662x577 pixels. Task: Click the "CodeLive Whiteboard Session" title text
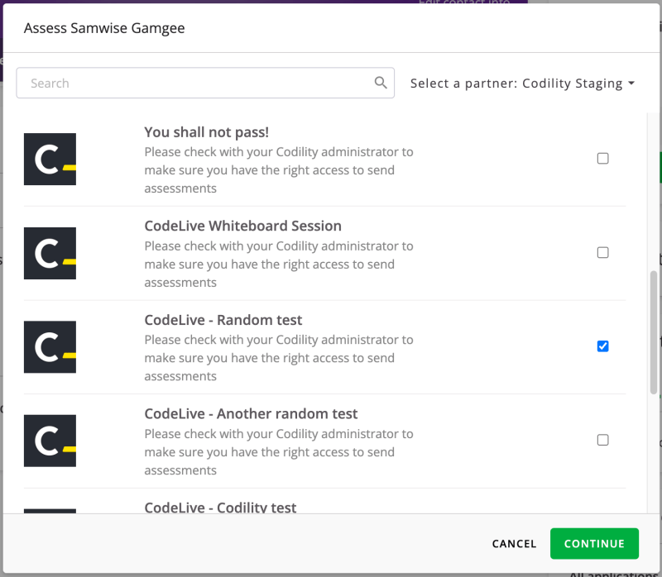coord(242,226)
